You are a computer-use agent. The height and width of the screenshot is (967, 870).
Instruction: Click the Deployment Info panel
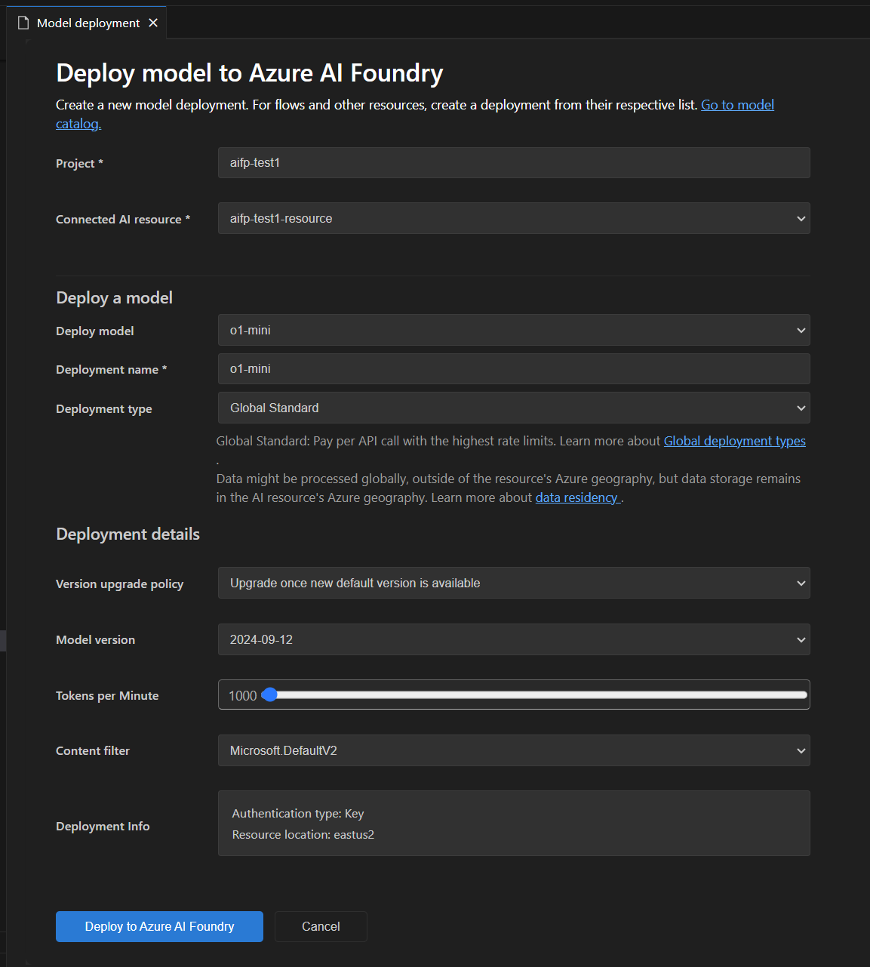coord(513,824)
